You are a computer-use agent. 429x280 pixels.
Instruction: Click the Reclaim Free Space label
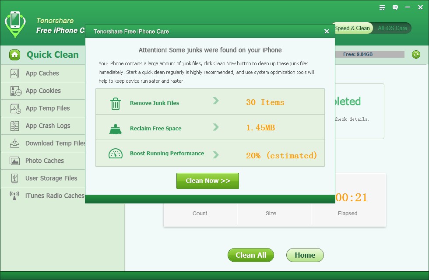pos(156,129)
